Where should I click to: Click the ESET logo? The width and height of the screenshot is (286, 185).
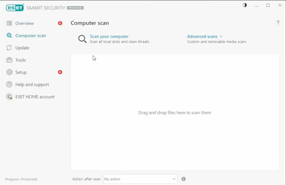coord(15,8)
